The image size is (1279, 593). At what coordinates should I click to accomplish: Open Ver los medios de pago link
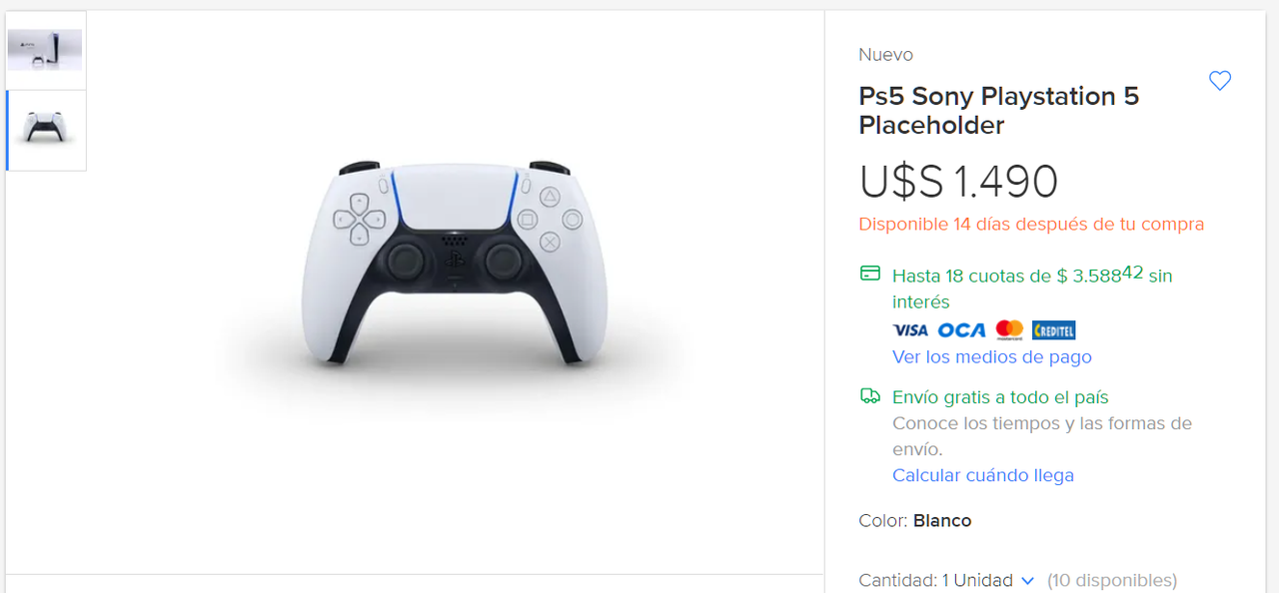(991, 356)
